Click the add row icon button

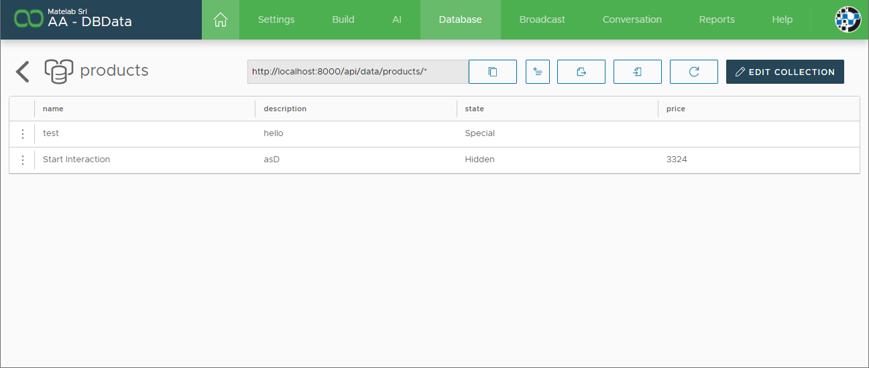pyautogui.click(x=538, y=72)
